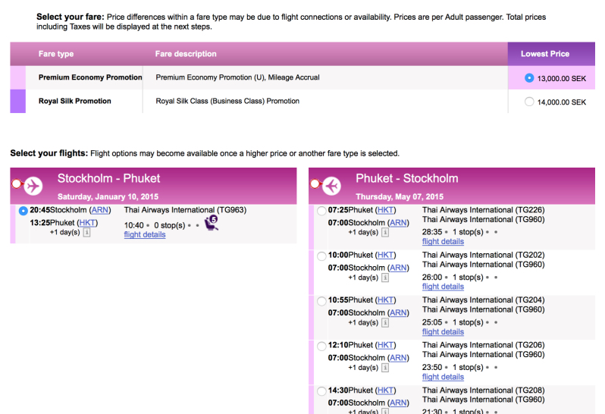The height and width of the screenshot is (414, 605).
Task: Open flight details for the TG963 flight
Action: click(144, 235)
